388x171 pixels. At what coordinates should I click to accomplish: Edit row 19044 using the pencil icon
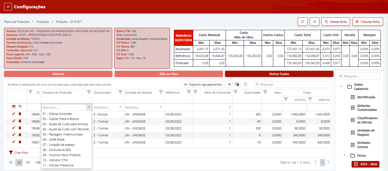pyautogui.click(x=14, y=114)
